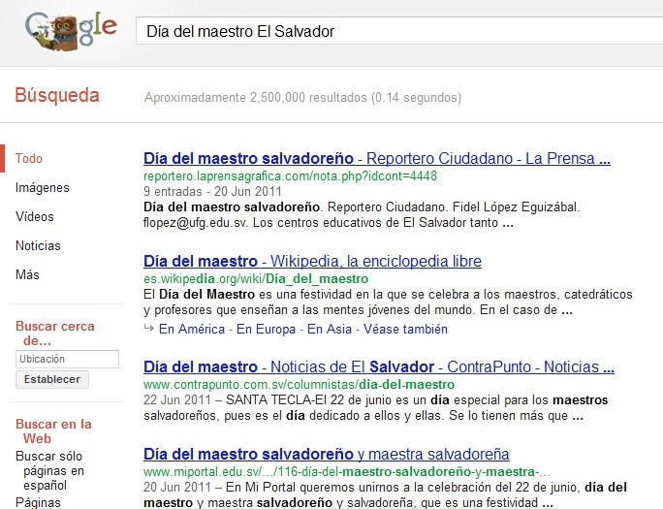Click the www.miportal.edu.sv URL text

coord(347,472)
